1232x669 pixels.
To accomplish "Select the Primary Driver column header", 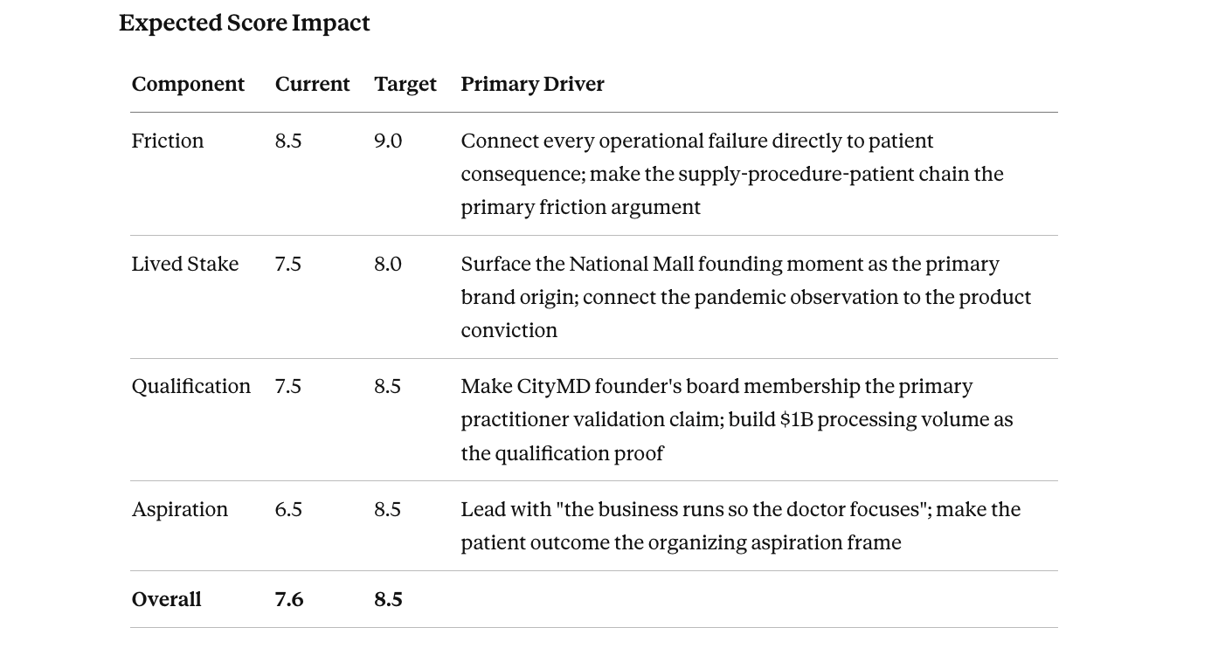I will pyautogui.click(x=533, y=84).
